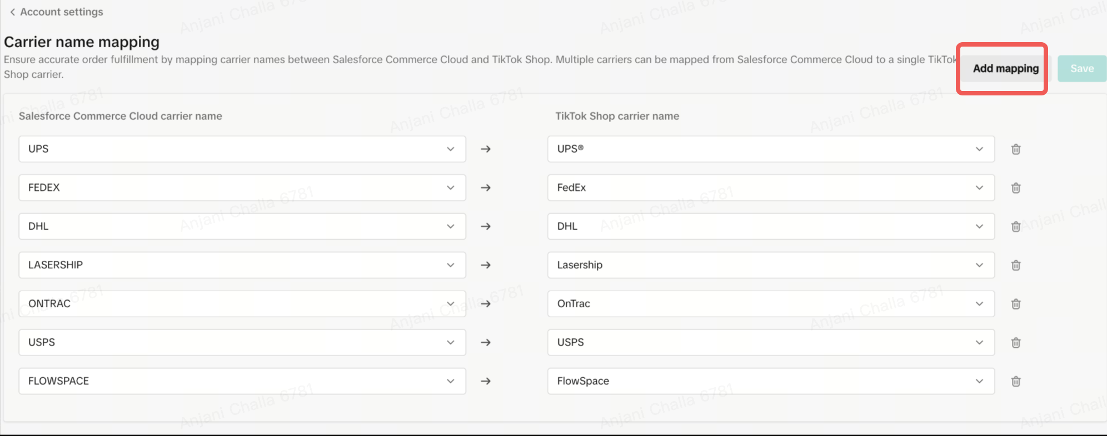Remove the USPS mapping via trash icon

(x=1016, y=343)
